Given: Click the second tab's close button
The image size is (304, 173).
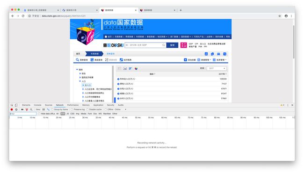Looking at the screenshot, I should point(97,10).
